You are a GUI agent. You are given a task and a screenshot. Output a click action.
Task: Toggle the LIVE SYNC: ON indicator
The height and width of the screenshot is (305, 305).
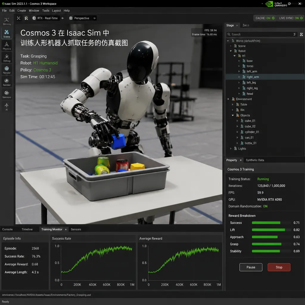[291, 18]
